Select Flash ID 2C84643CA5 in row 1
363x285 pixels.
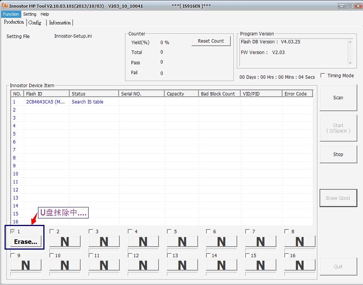click(45, 102)
